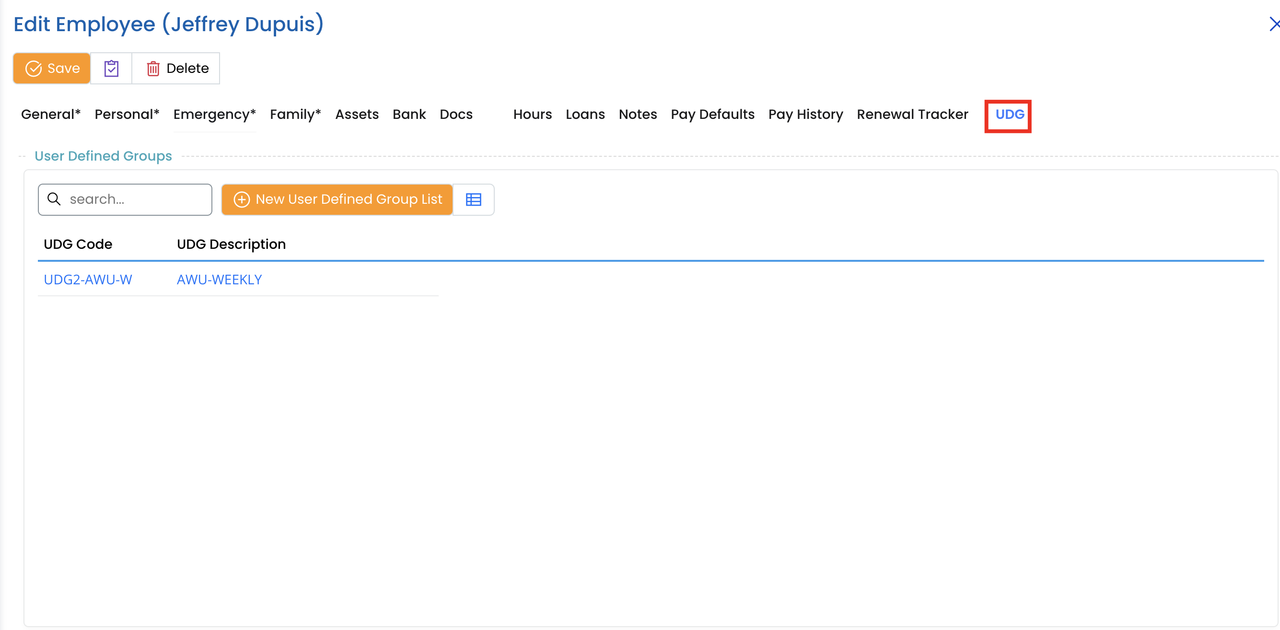Click the AWU-WEEKLY description link

pyautogui.click(x=219, y=280)
